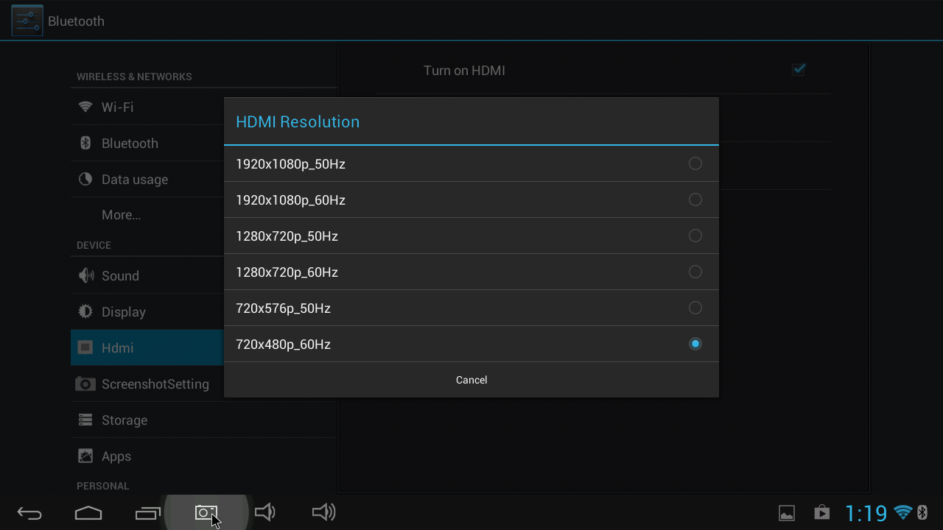Viewport: 943px width, 530px height.
Task: Tap the gallery picture notification icon
Action: (787, 513)
